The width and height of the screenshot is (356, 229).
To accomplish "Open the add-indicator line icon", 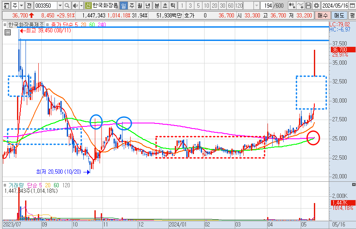I will pyautogui.click(x=300, y=6).
